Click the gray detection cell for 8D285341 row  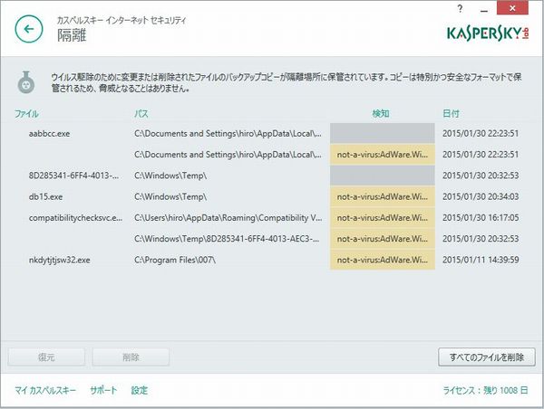[383, 176]
